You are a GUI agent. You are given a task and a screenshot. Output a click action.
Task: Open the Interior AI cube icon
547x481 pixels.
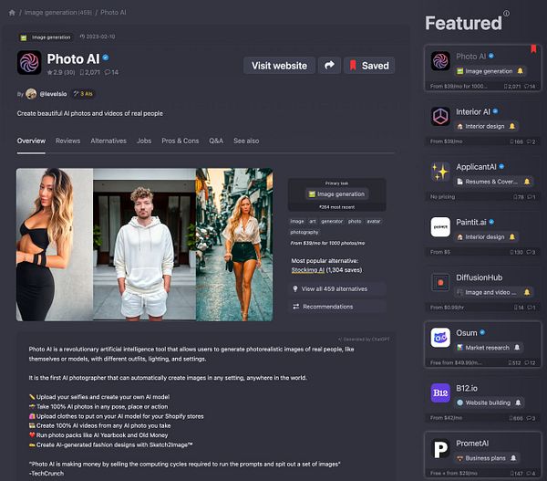(440, 116)
